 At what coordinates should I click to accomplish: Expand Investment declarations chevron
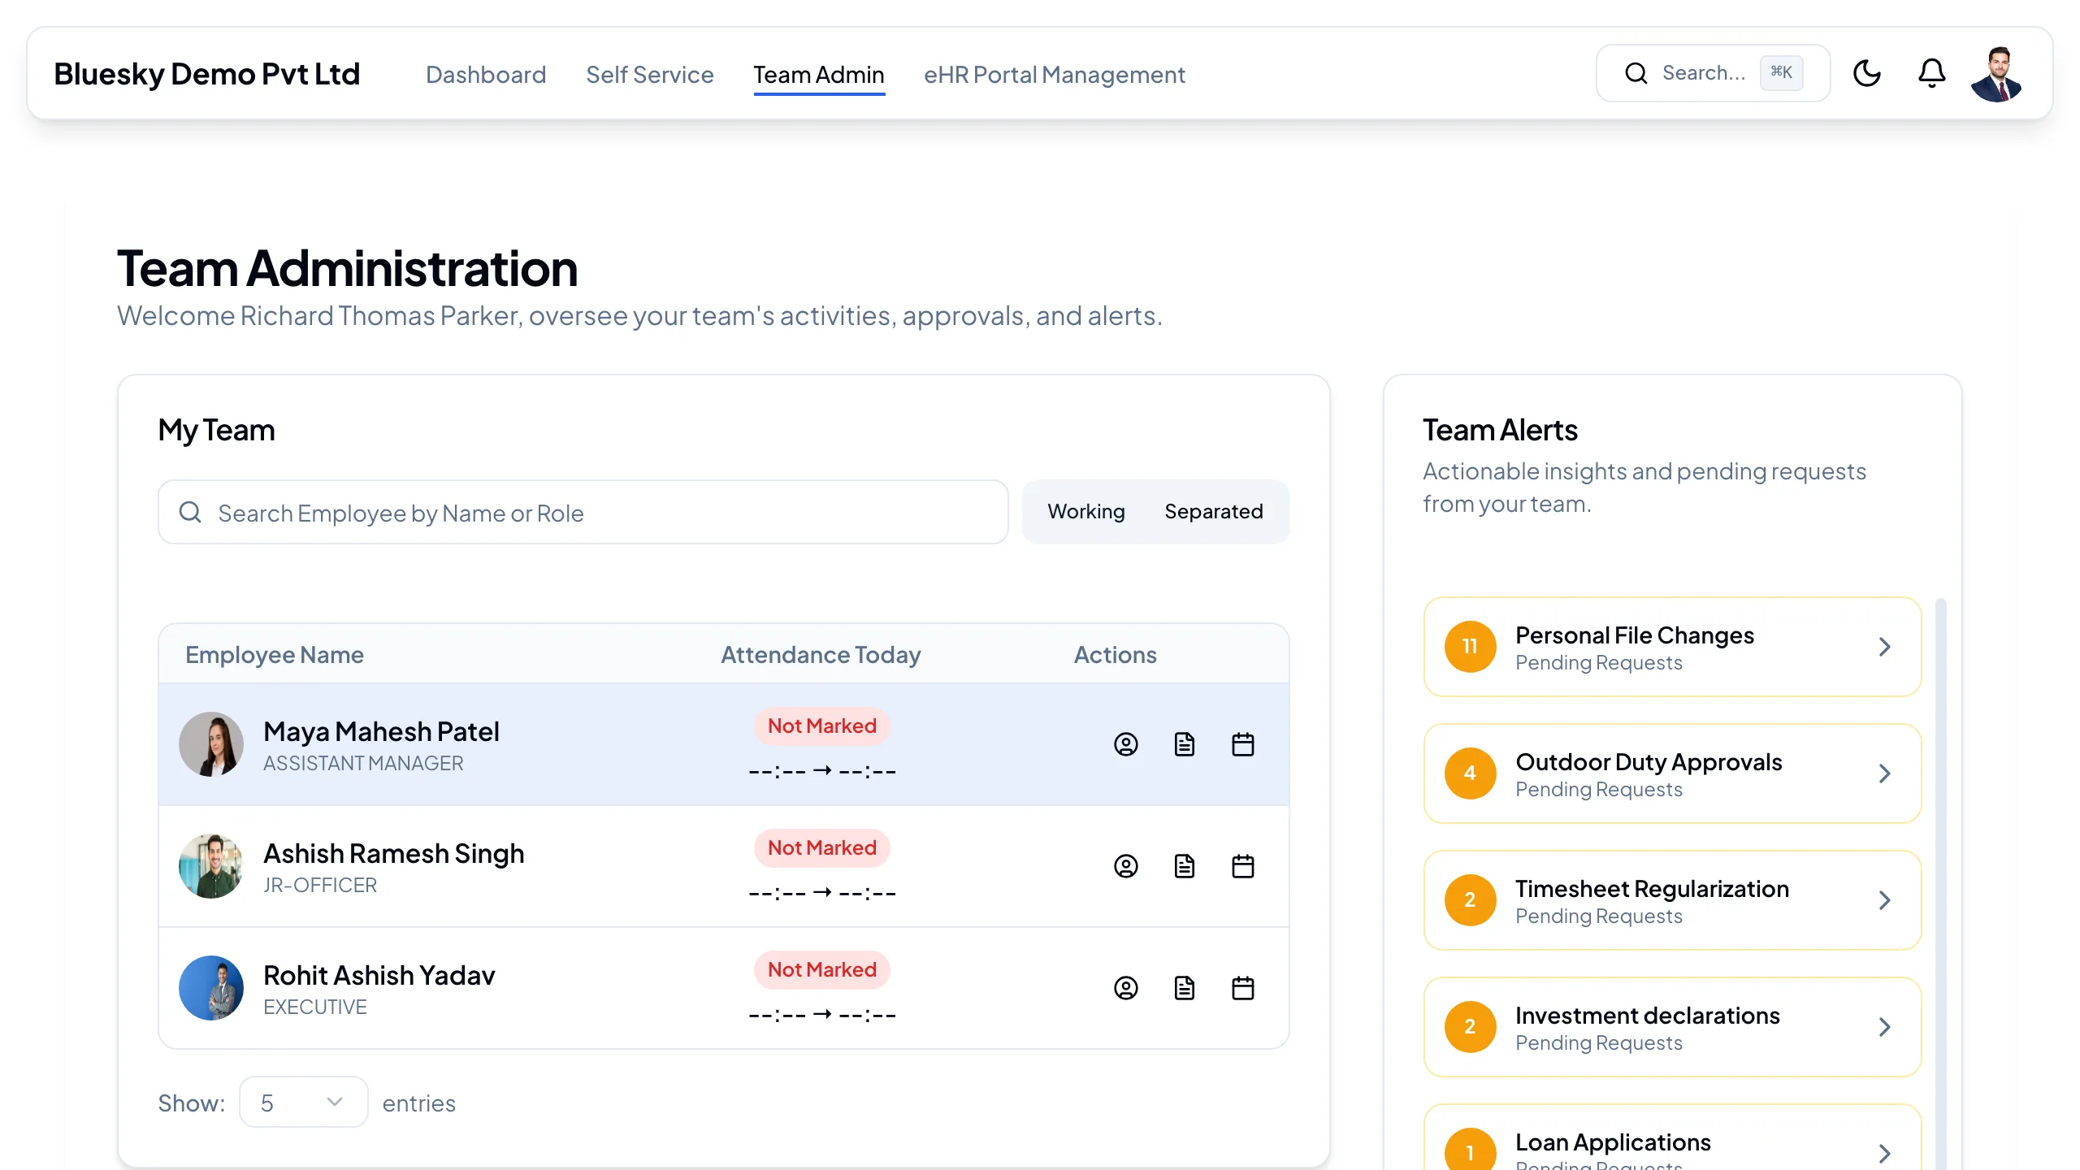pos(1885,1027)
